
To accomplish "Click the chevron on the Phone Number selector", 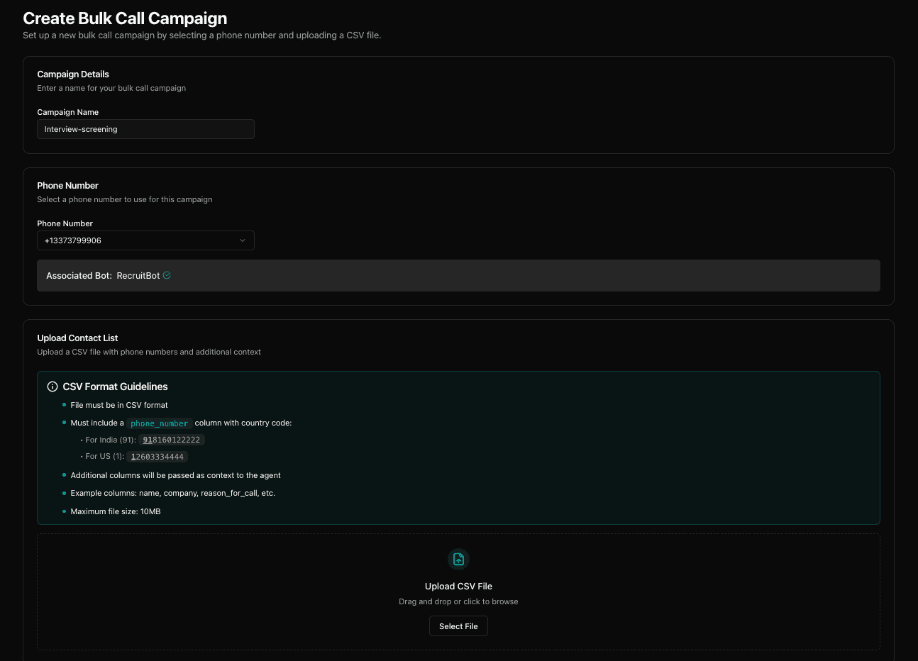I will [243, 240].
